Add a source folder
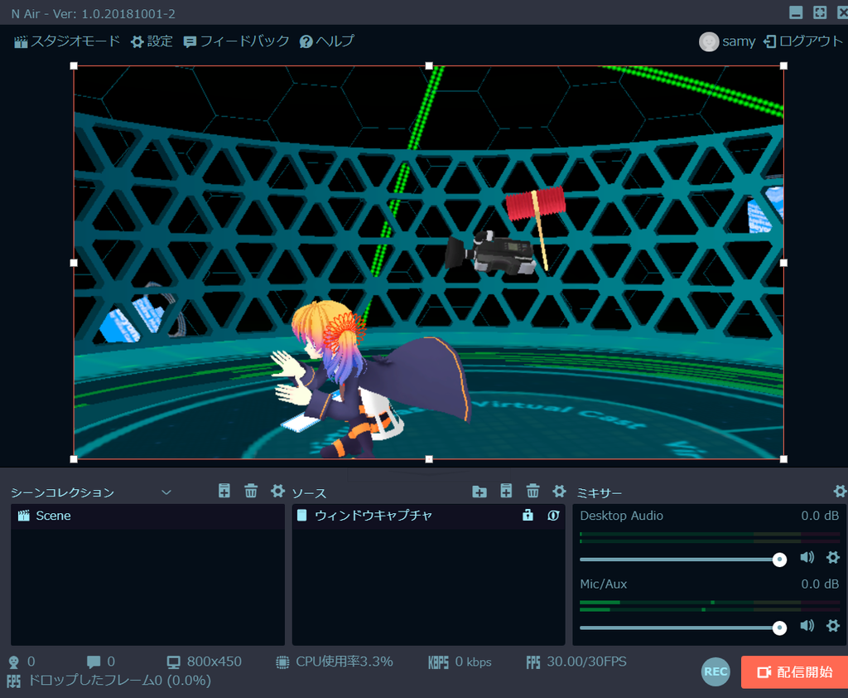848x698 pixels. tap(479, 491)
